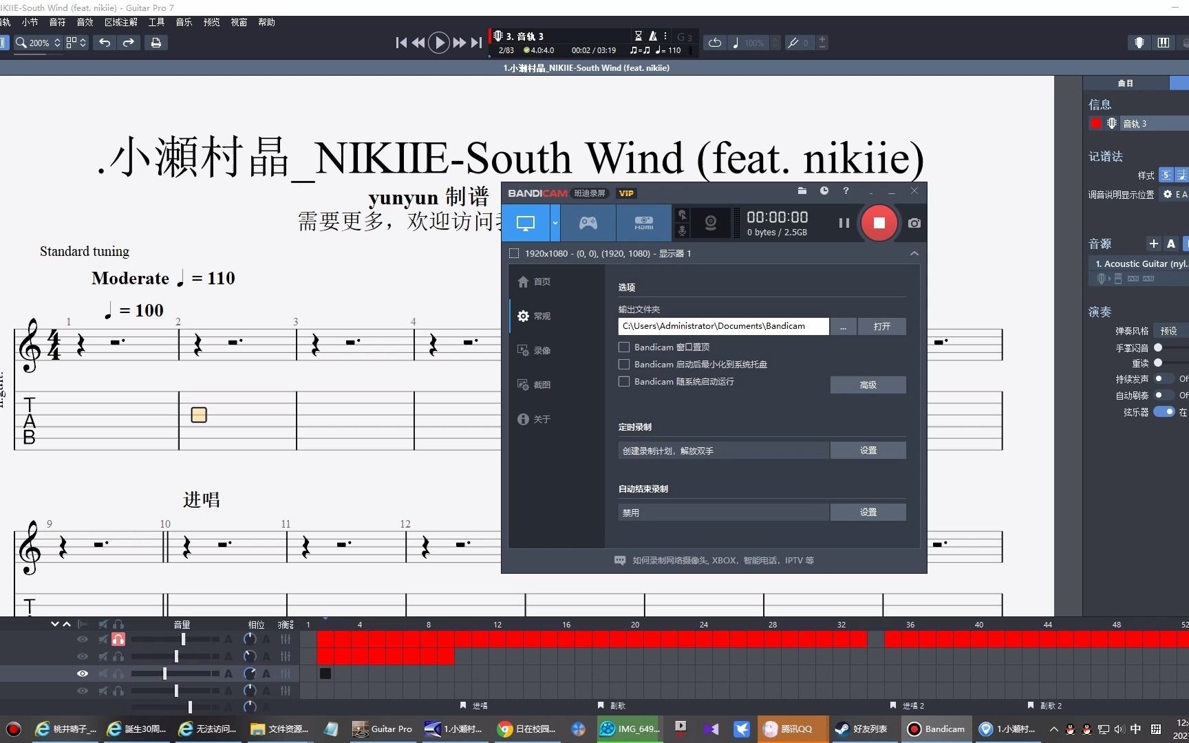This screenshot has width=1189, height=743.
Task: Jump to the first bar in Guitar Pro
Action: tap(401, 43)
